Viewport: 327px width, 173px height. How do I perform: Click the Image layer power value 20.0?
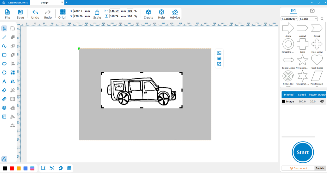(312, 102)
